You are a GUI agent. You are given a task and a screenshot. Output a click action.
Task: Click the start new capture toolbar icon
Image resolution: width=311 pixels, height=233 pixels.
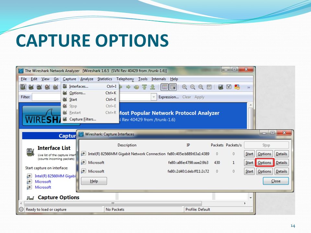39,87
